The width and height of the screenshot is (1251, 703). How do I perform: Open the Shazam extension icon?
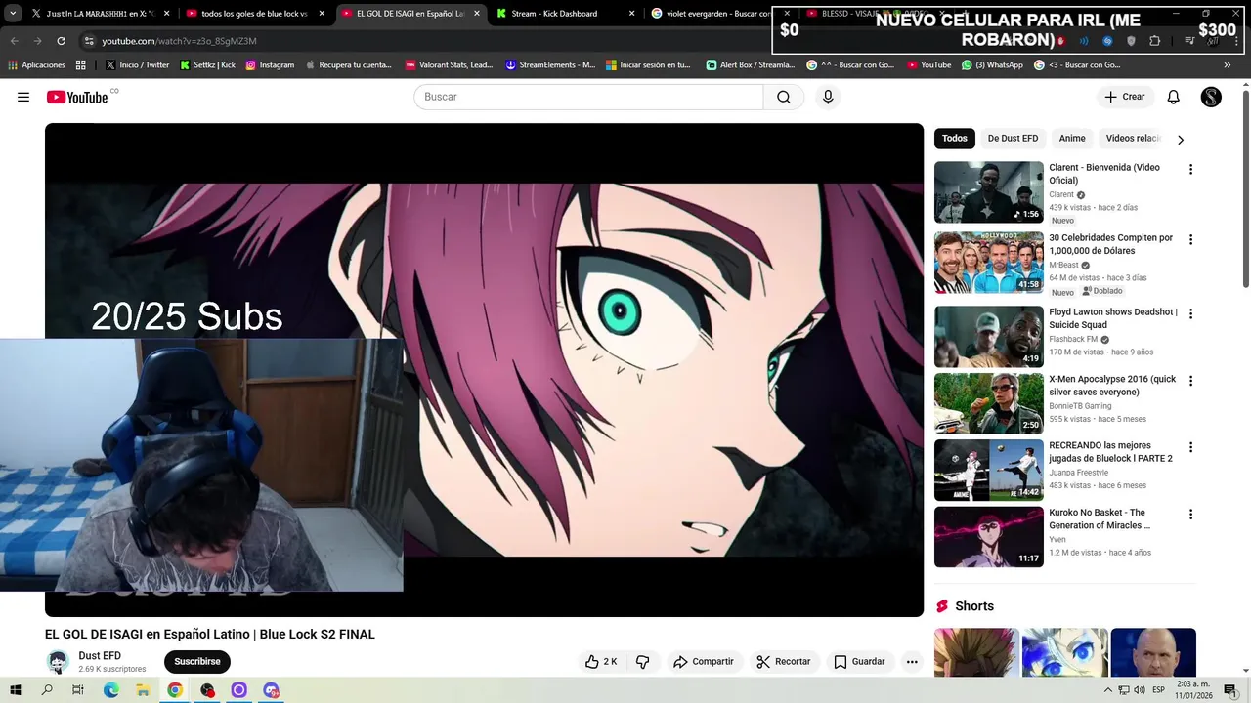[1107, 41]
